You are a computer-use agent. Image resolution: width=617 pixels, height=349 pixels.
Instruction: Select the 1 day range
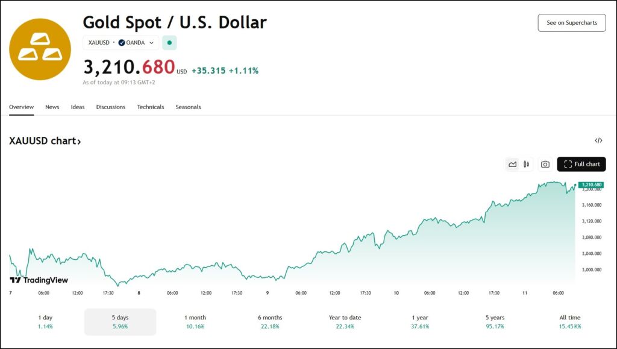[45, 321]
